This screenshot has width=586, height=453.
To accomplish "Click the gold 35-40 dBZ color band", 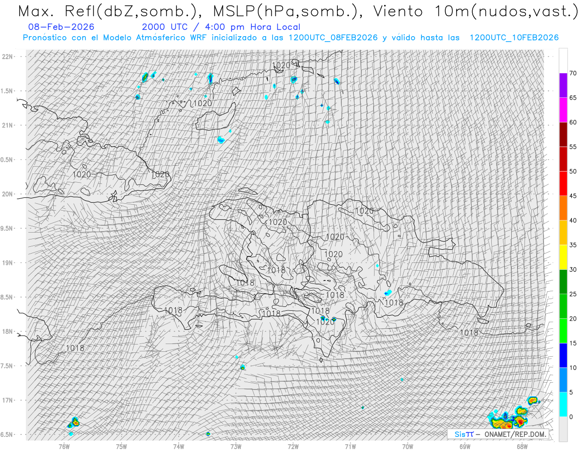I will coord(563,233).
